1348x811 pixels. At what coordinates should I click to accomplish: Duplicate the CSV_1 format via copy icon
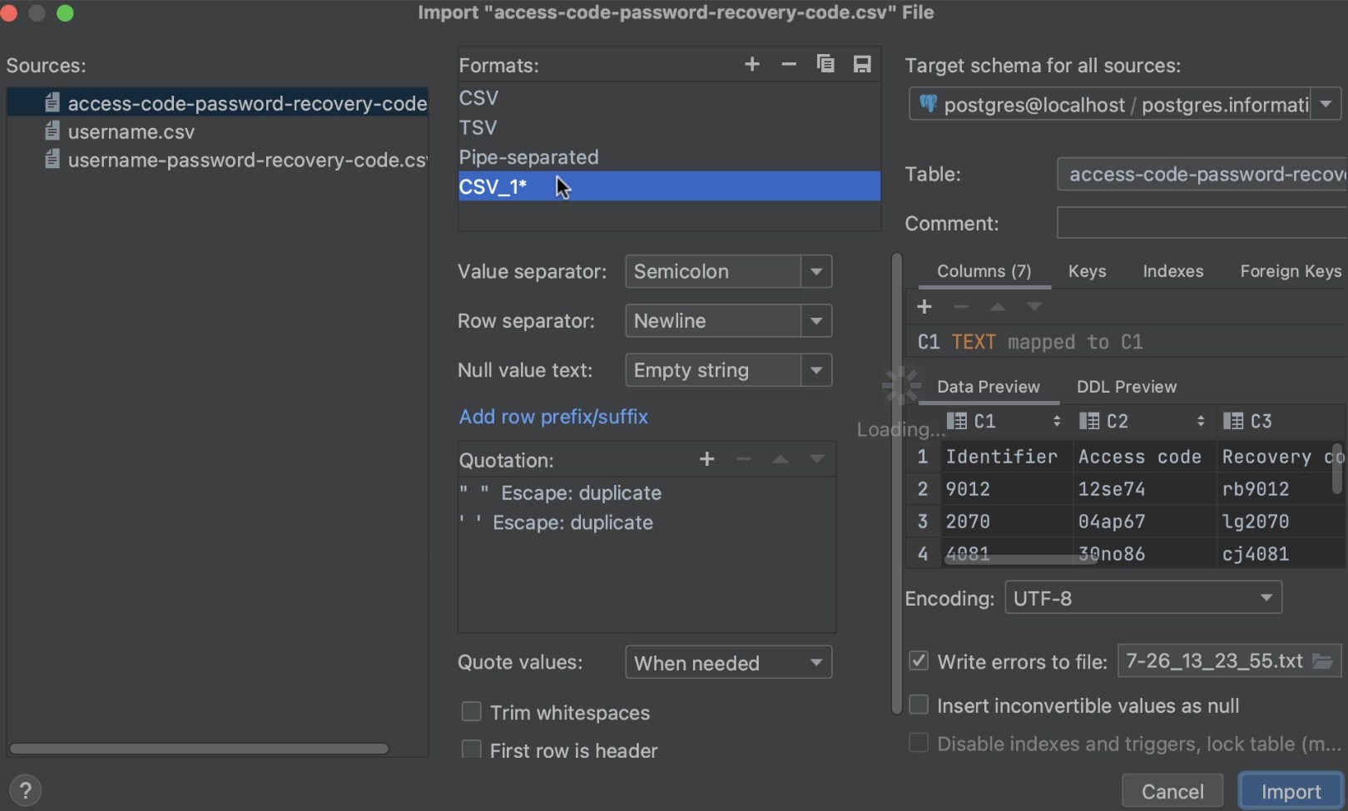825,63
